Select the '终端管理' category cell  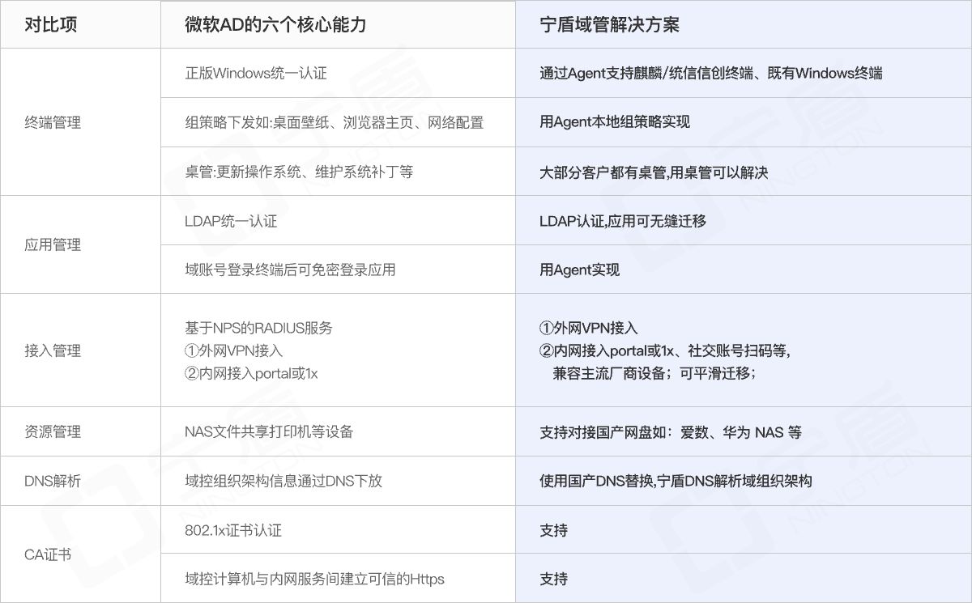pos(80,122)
